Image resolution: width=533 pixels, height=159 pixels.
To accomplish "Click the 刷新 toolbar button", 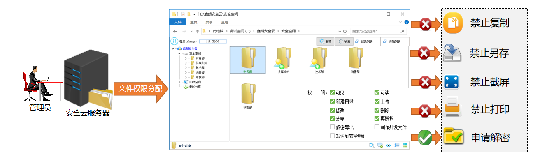I will [344, 41].
